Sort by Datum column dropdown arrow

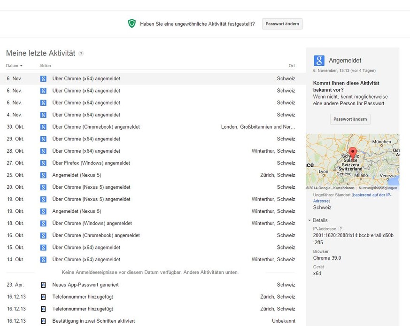click(21, 66)
